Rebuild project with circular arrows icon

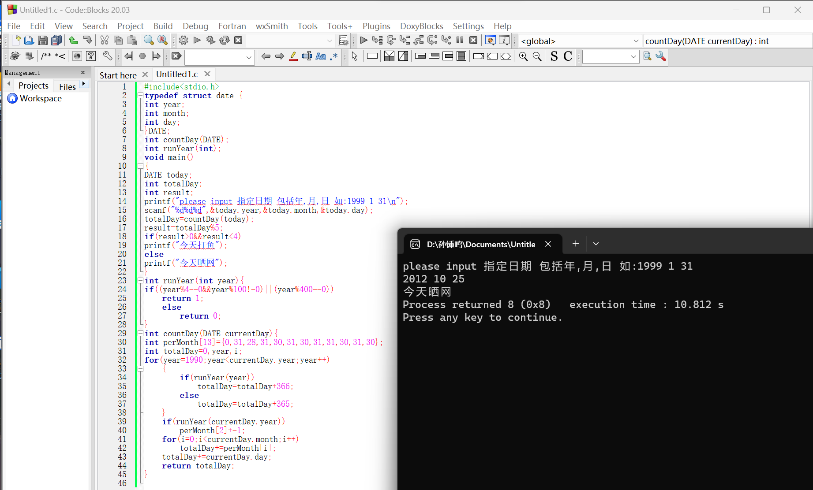[225, 41]
